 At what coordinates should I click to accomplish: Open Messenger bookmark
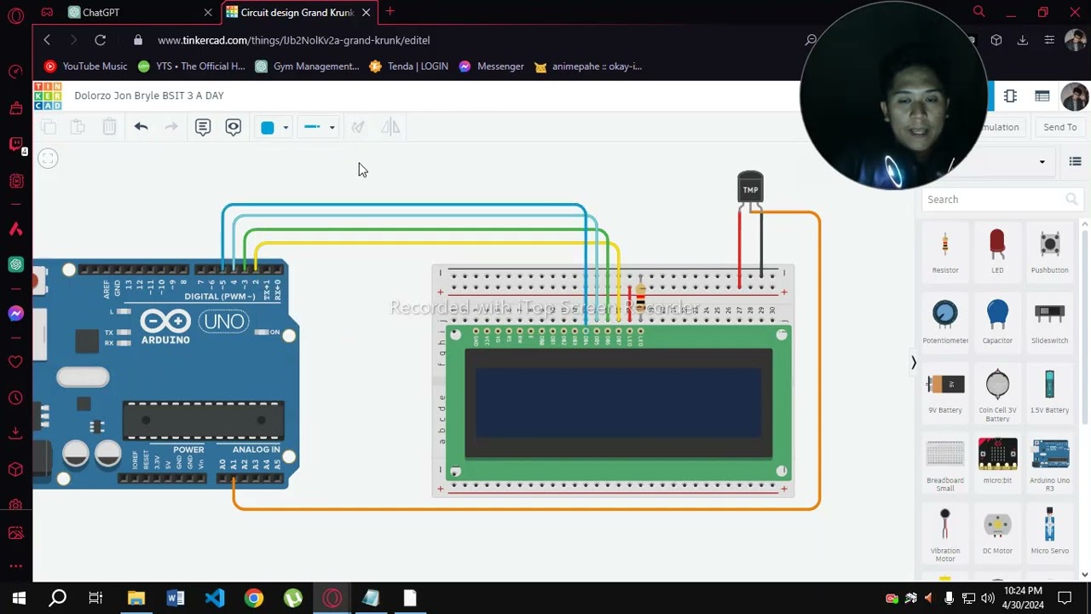tap(491, 67)
